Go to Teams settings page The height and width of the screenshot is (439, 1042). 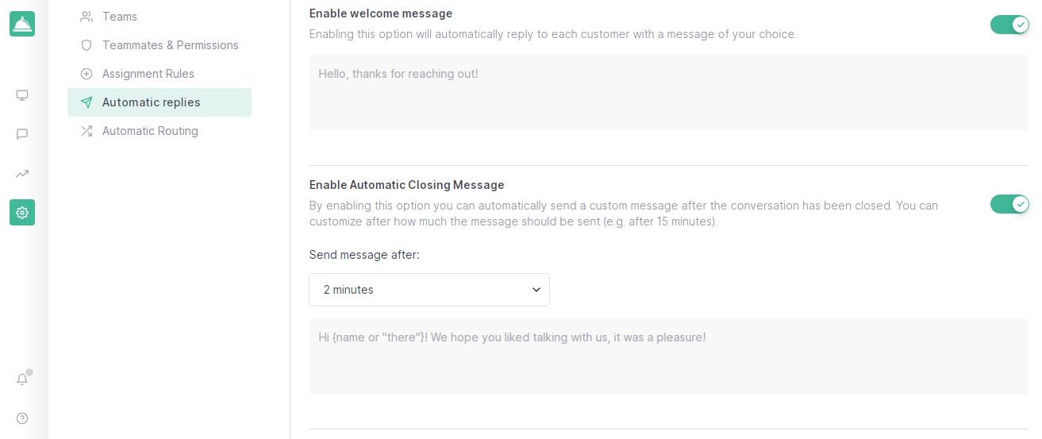click(120, 17)
